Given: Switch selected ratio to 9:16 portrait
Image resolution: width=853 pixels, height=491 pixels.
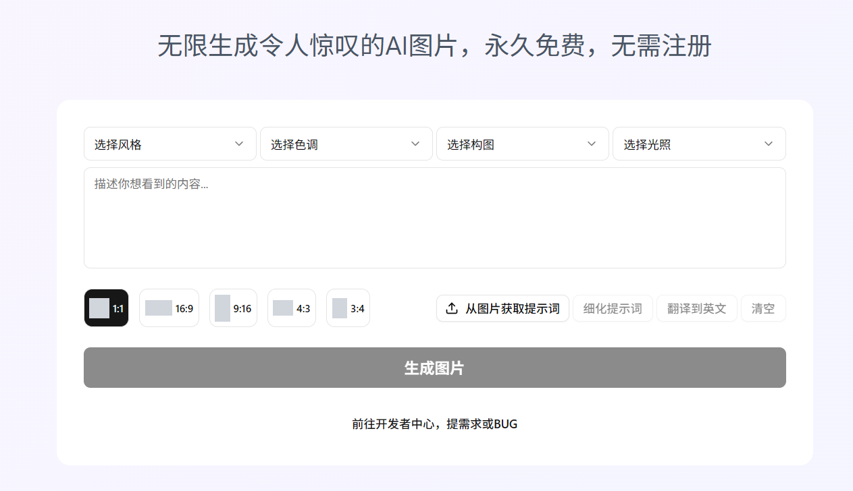Looking at the screenshot, I should point(233,308).
